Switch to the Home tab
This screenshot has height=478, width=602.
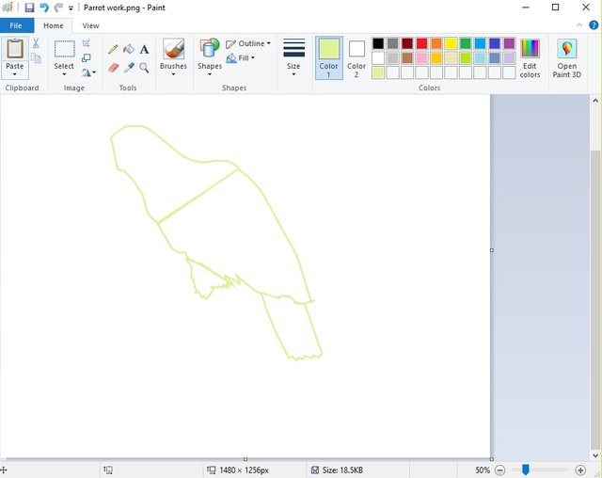coord(54,25)
